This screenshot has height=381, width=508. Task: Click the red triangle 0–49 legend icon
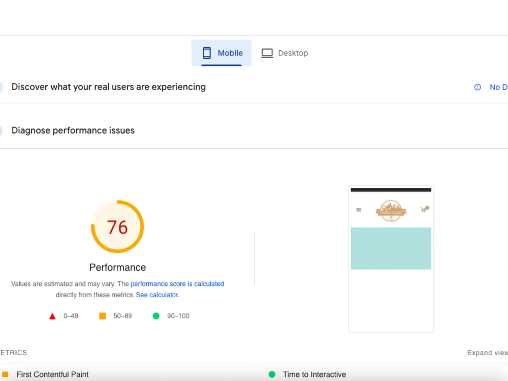pos(52,316)
